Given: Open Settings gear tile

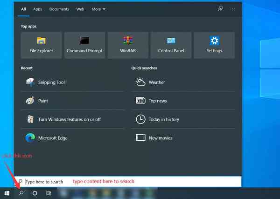Looking at the screenshot, I should tap(214, 45).
